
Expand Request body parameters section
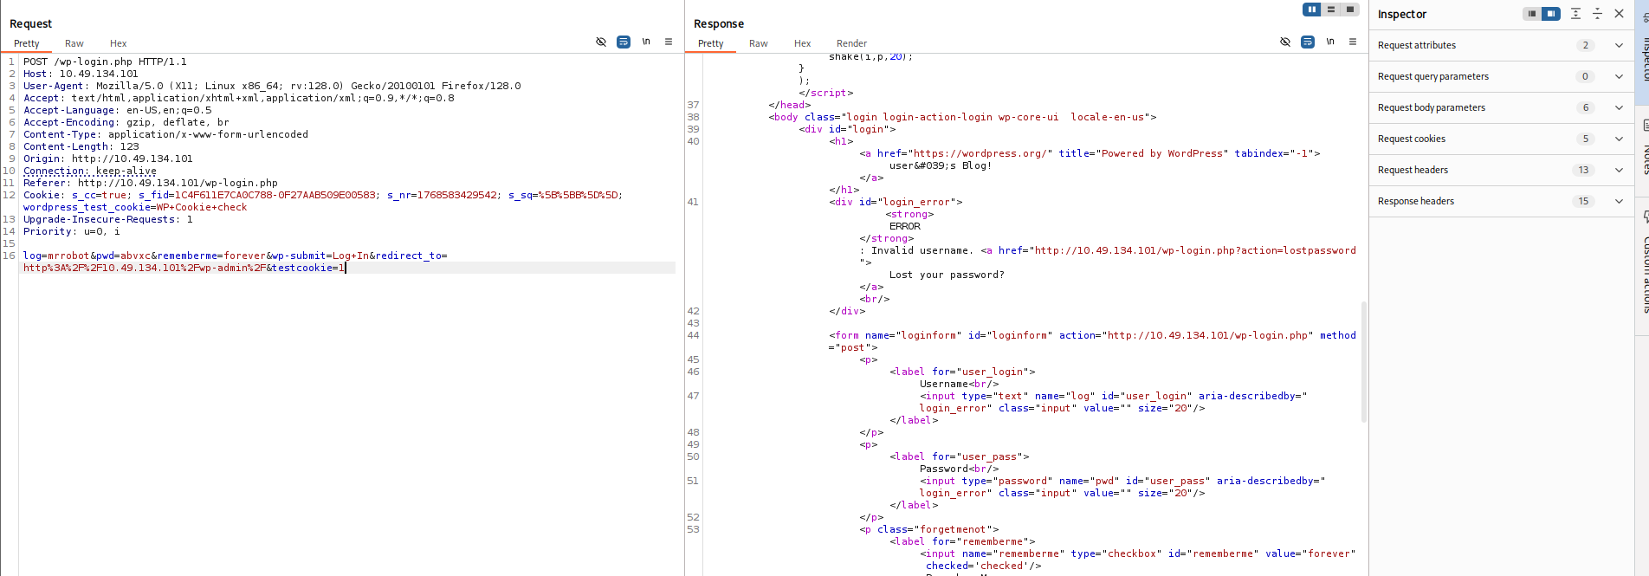click(x=1618, y=107)
